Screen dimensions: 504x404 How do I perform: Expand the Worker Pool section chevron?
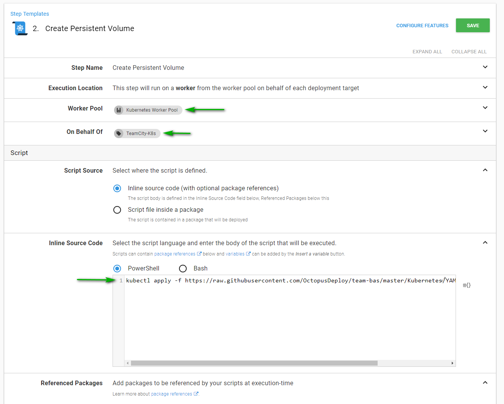(x=485, y=108)
